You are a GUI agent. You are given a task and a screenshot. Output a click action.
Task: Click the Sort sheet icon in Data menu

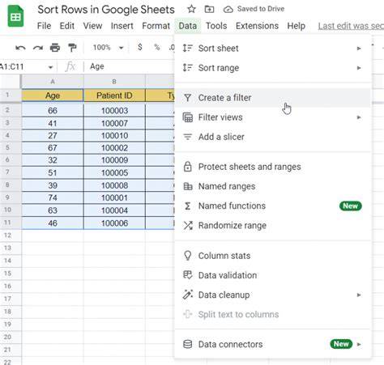187,48
